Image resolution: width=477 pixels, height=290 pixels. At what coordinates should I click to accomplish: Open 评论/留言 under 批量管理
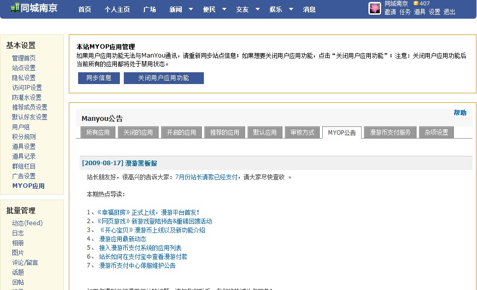[25, 262]
